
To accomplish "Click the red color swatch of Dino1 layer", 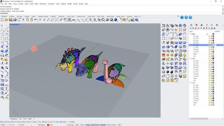I will click(213, 34).
